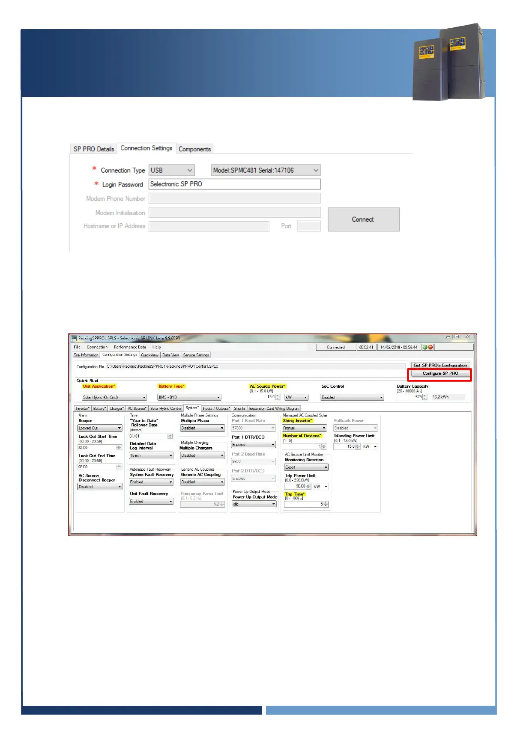
Task: Open the Connection menu
Action: click(x=97, y=347)
